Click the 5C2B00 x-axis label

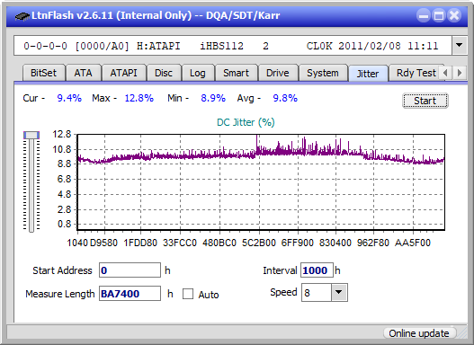click(x=259, y=243)
